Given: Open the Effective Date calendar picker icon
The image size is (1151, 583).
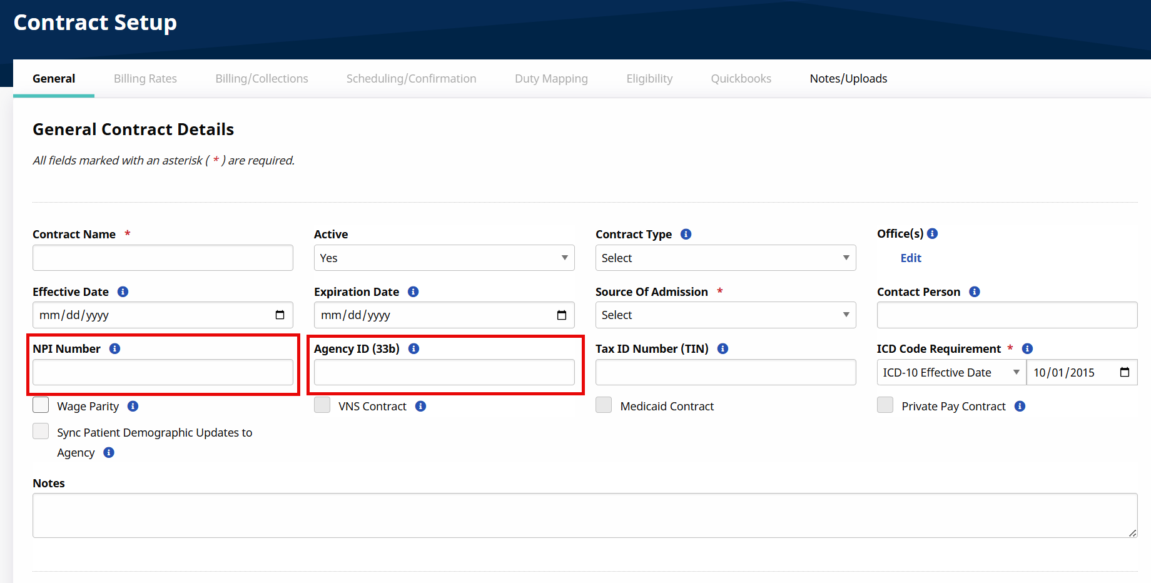Looking at the screenshot, I should pos(280,315).
